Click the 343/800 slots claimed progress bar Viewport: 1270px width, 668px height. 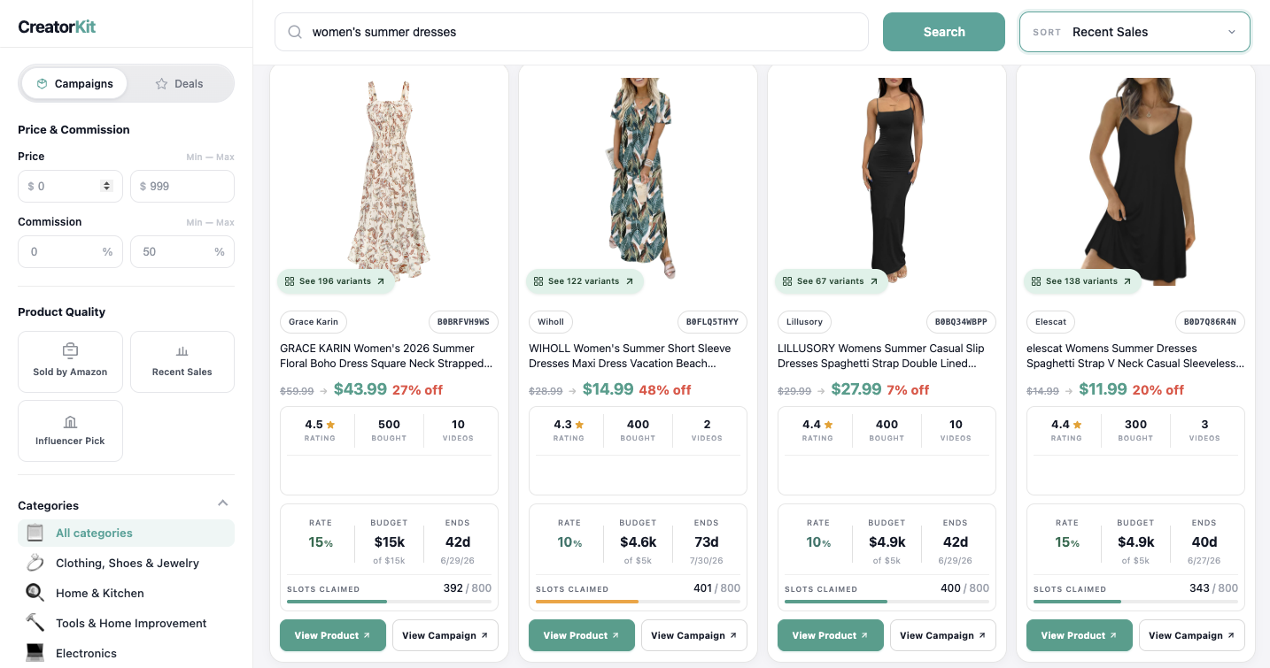point(1136,602)
